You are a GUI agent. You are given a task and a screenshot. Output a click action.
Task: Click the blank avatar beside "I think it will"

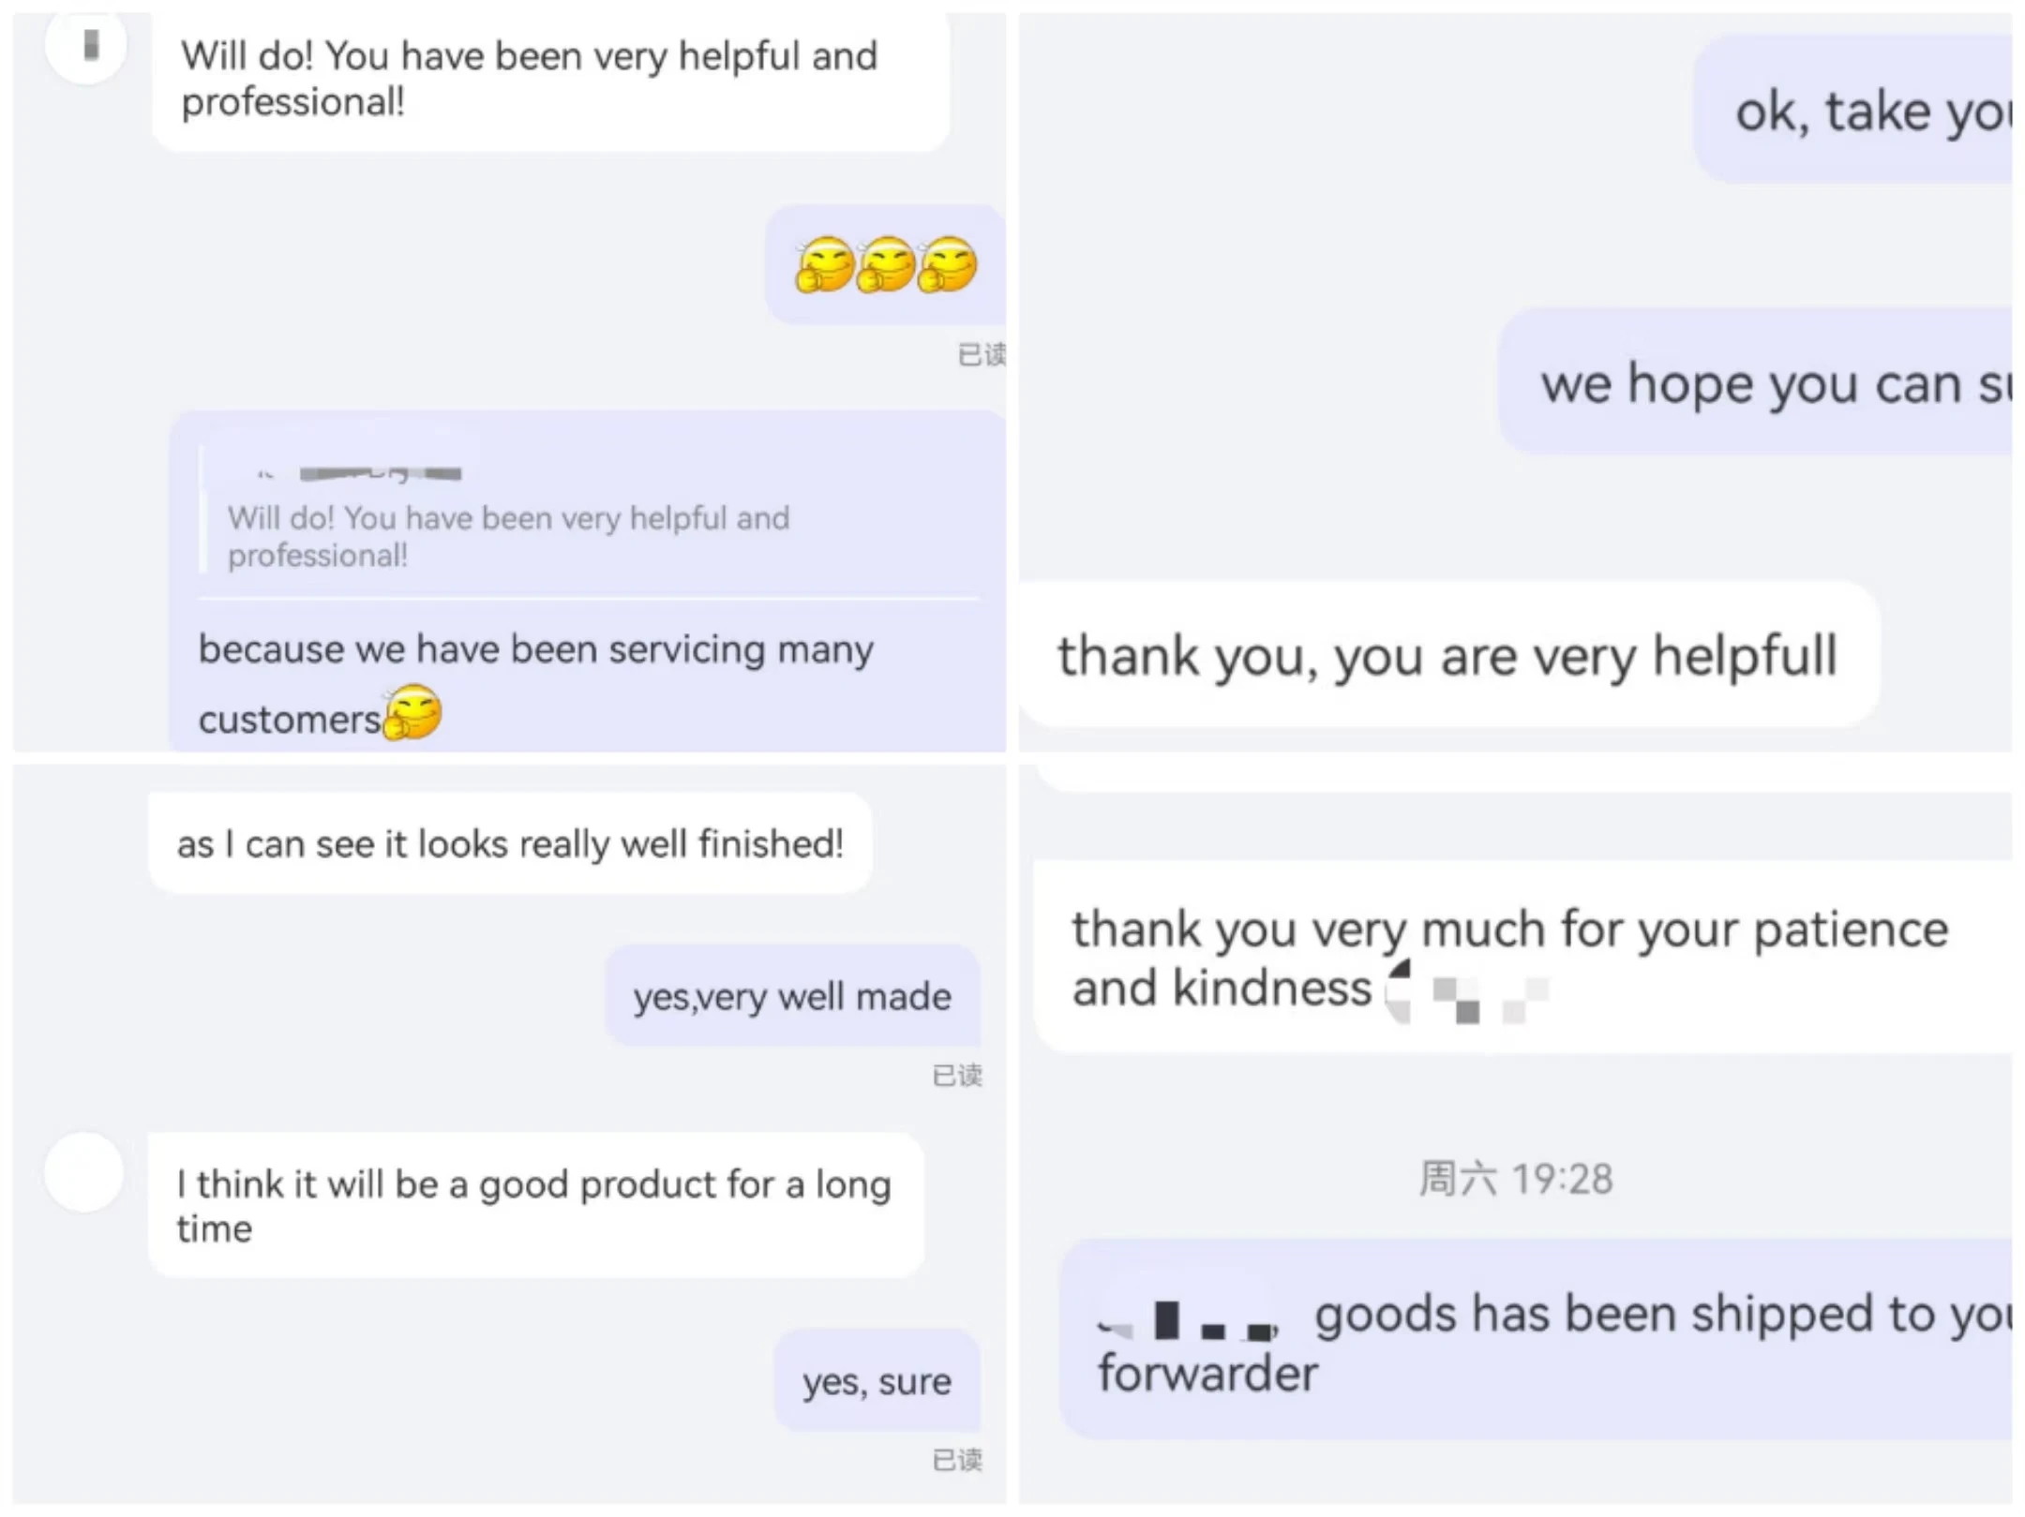click(84, 1172)
